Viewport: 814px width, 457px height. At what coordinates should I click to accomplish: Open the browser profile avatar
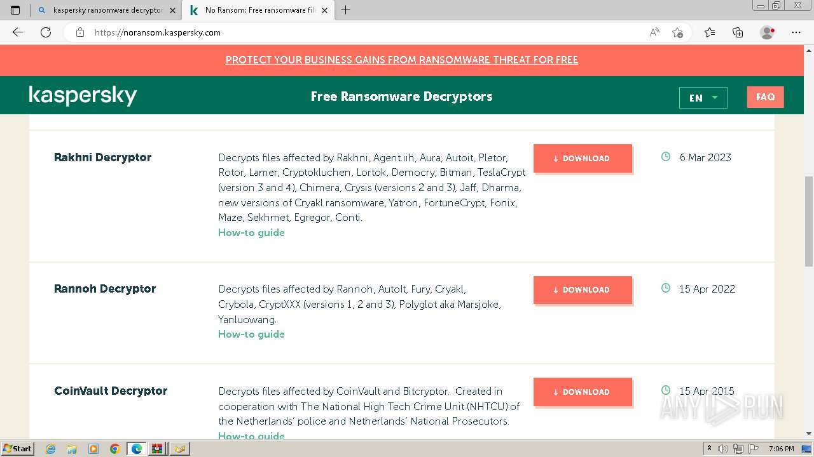pyautogui.click(x=768, y=32)
